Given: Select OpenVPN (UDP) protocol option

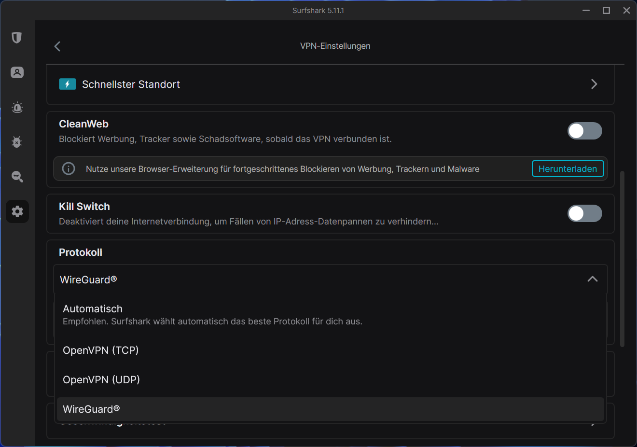Looking at the screenshot, I should (330, 380).
